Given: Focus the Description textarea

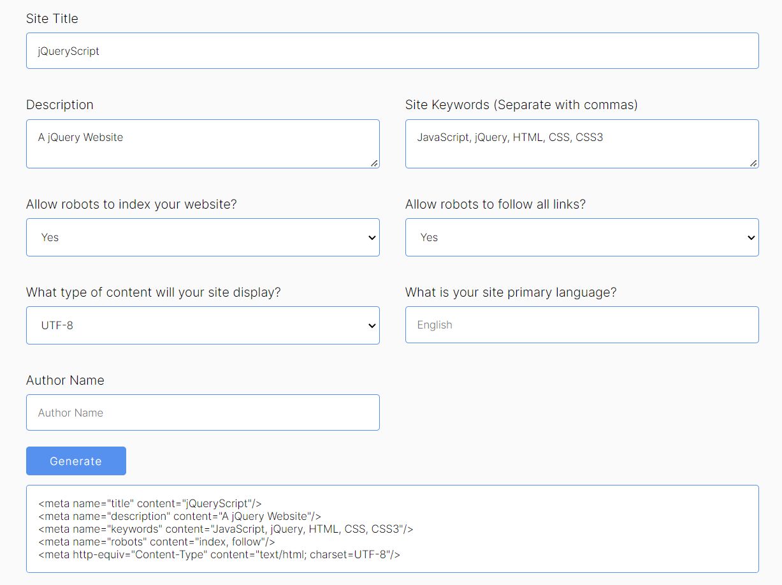Looking at the screenshot, I should click(202, 143).
